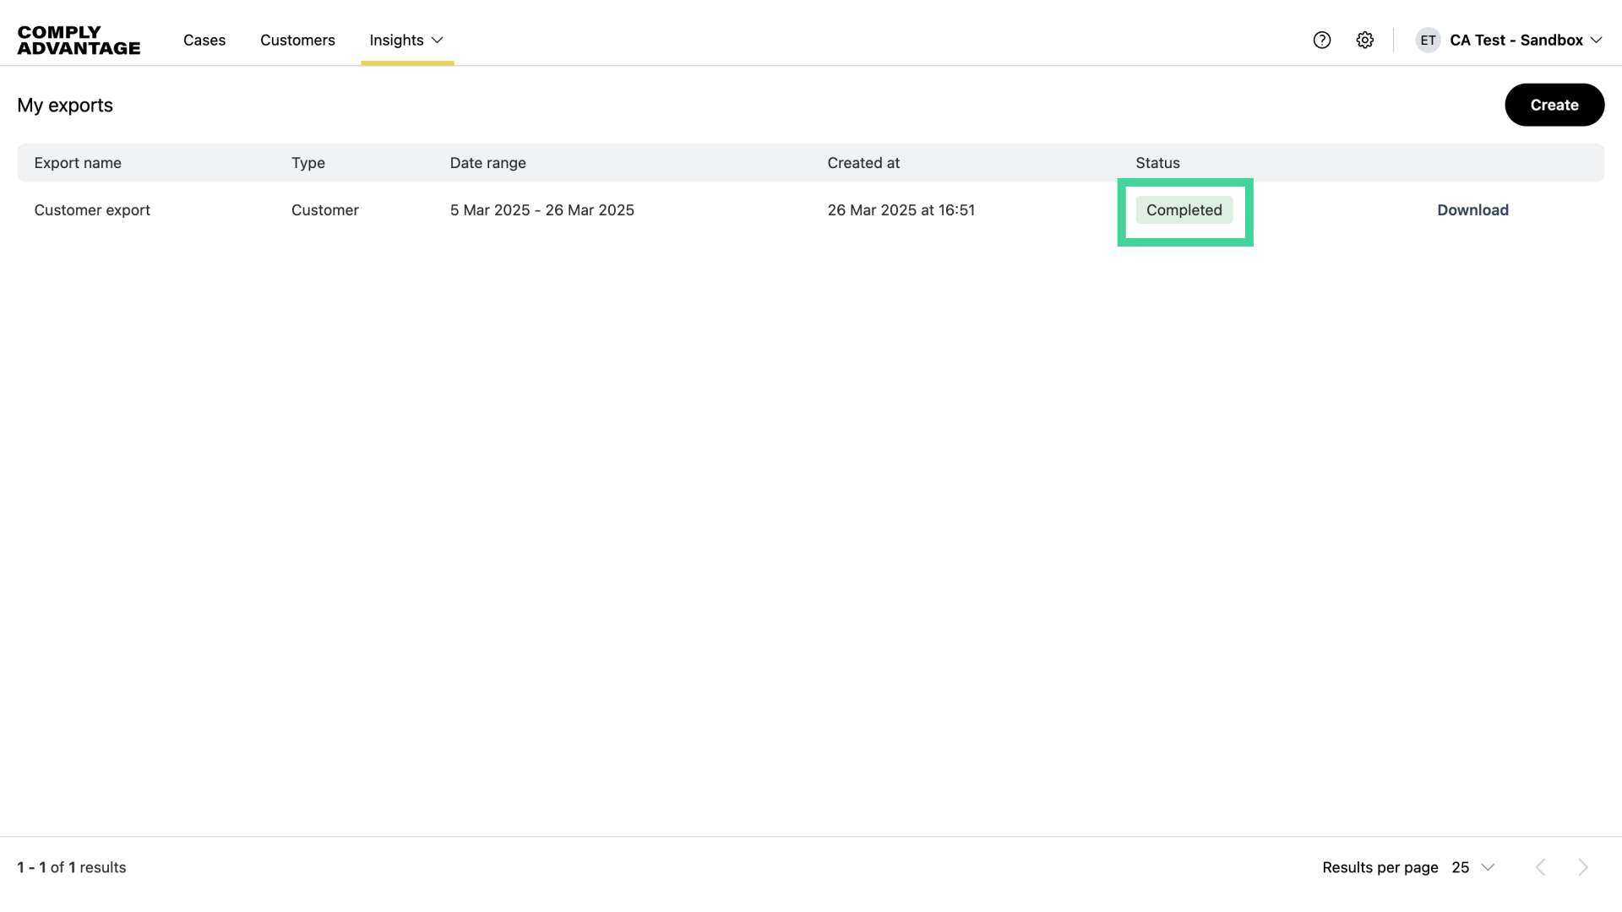Select the Customer export row name

(92, 210)
